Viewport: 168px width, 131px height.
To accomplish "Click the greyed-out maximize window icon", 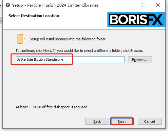I will coord(143,5).
